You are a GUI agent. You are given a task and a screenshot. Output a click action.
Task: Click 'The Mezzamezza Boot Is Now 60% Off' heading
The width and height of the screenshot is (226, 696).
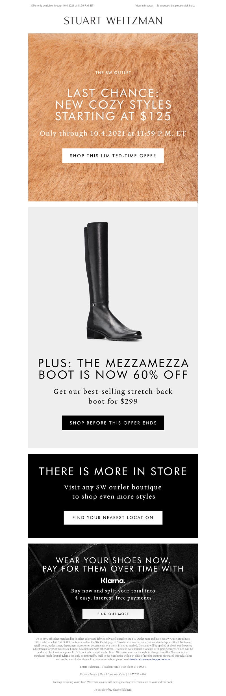point(113,369)
